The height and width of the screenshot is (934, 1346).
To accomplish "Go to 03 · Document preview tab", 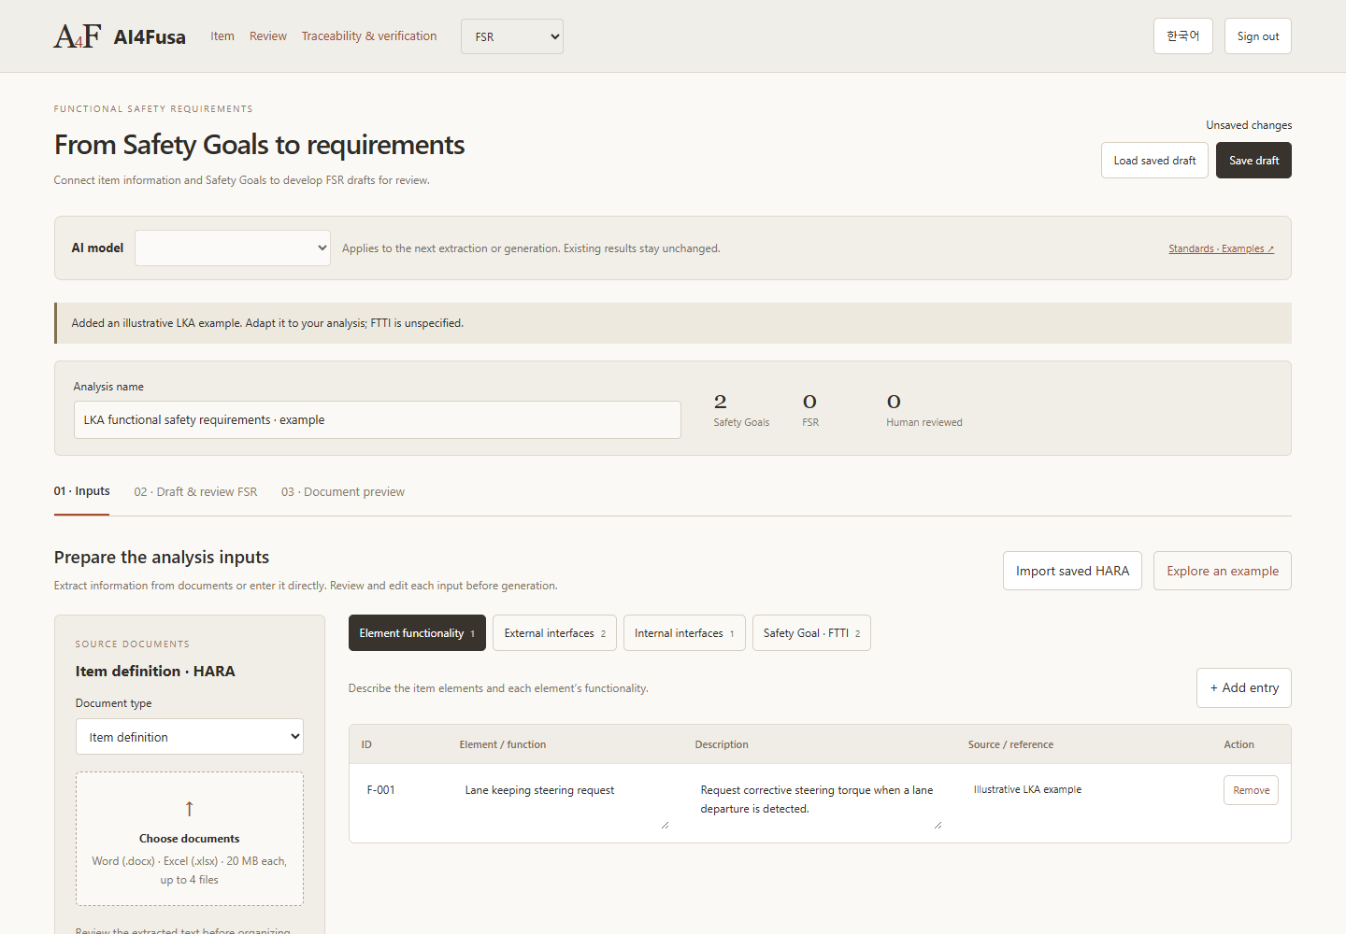I will [343, 492].
